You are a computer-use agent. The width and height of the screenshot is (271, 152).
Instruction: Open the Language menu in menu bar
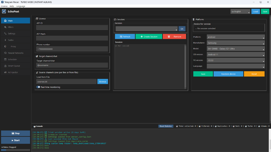click(x=21, y=6)
